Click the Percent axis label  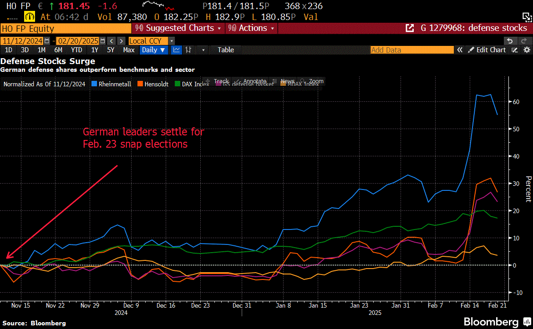(x=528, y=189)
